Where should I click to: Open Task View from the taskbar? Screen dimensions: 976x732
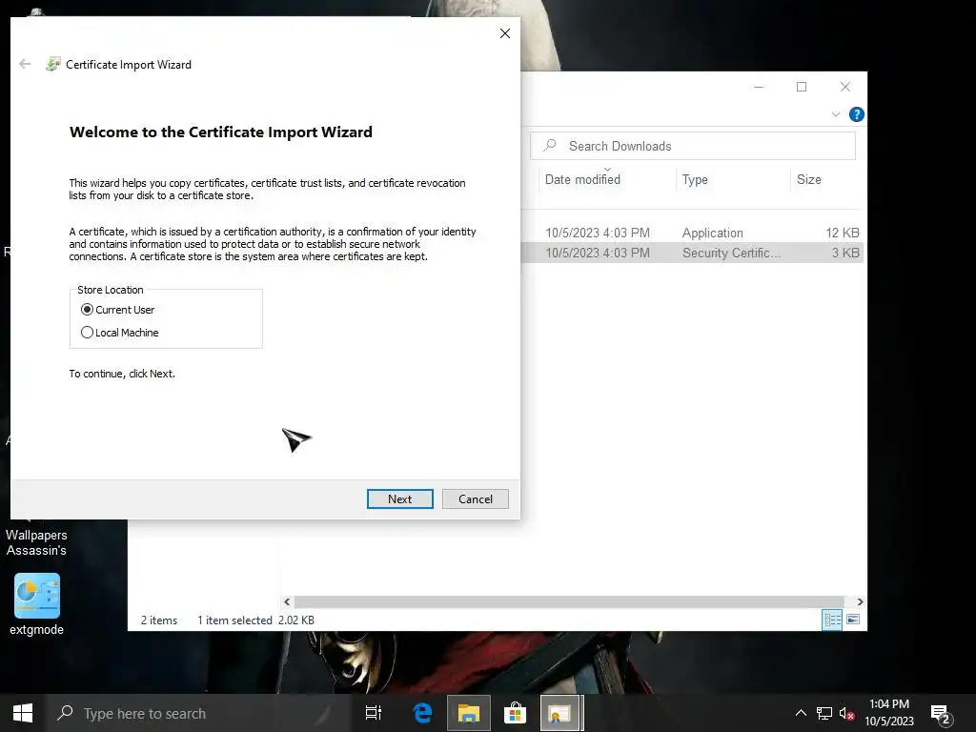click(374, 713)
